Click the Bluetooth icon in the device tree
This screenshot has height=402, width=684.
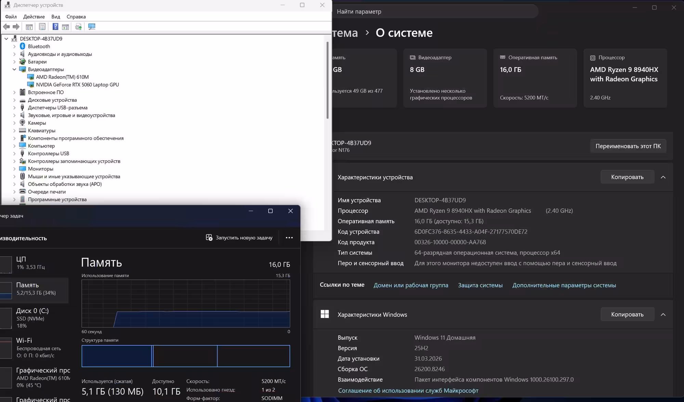pyautogui.click(x=23, y=46)
